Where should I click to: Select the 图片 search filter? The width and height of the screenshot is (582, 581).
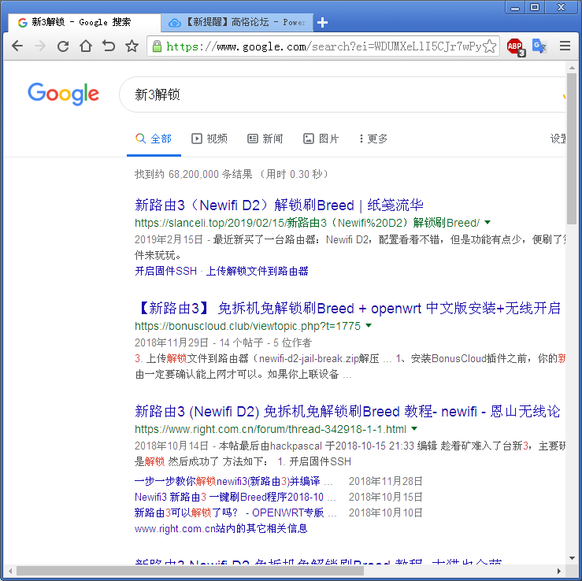(321, 139)
